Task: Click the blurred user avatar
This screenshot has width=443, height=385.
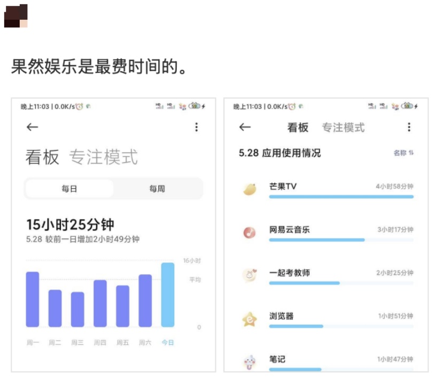Action: coord(15,16)
